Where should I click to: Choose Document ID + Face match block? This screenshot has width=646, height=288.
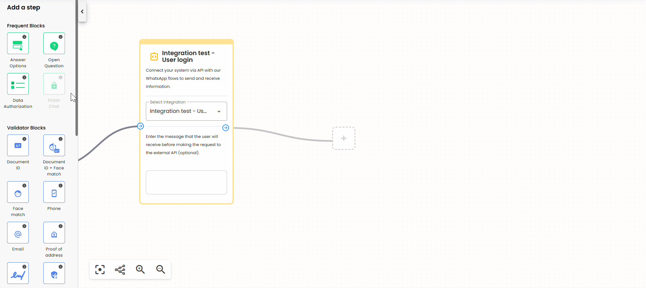pyautogui.click(x=54, y=146)
